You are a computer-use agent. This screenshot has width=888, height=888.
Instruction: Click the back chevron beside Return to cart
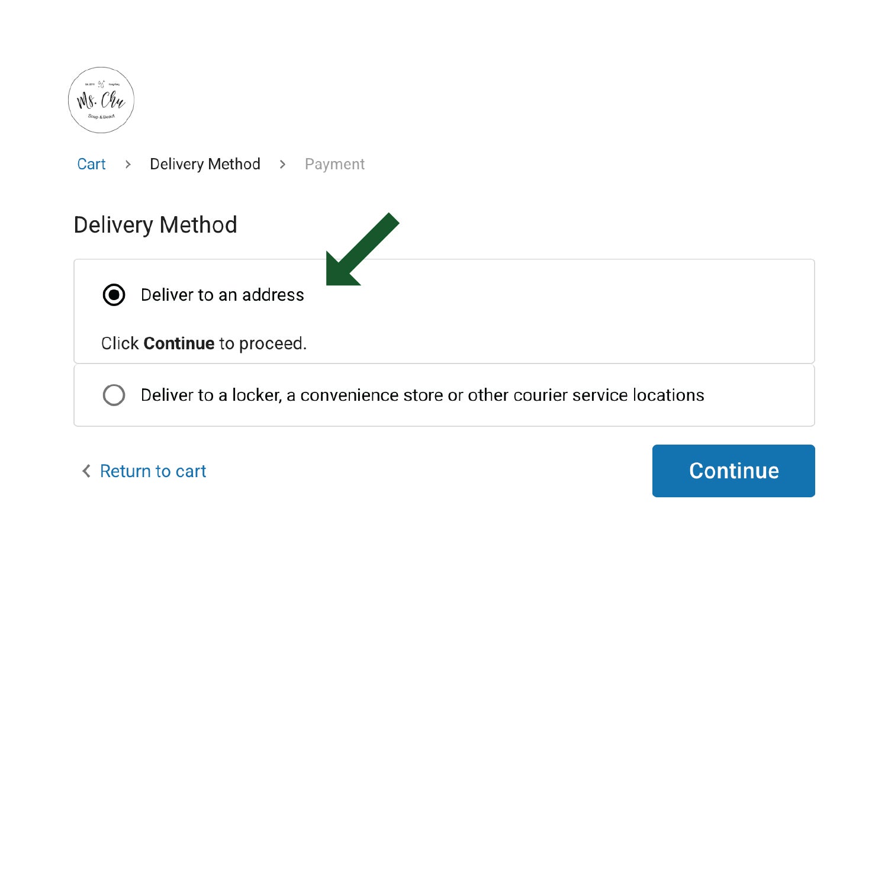tap(86, 471)
